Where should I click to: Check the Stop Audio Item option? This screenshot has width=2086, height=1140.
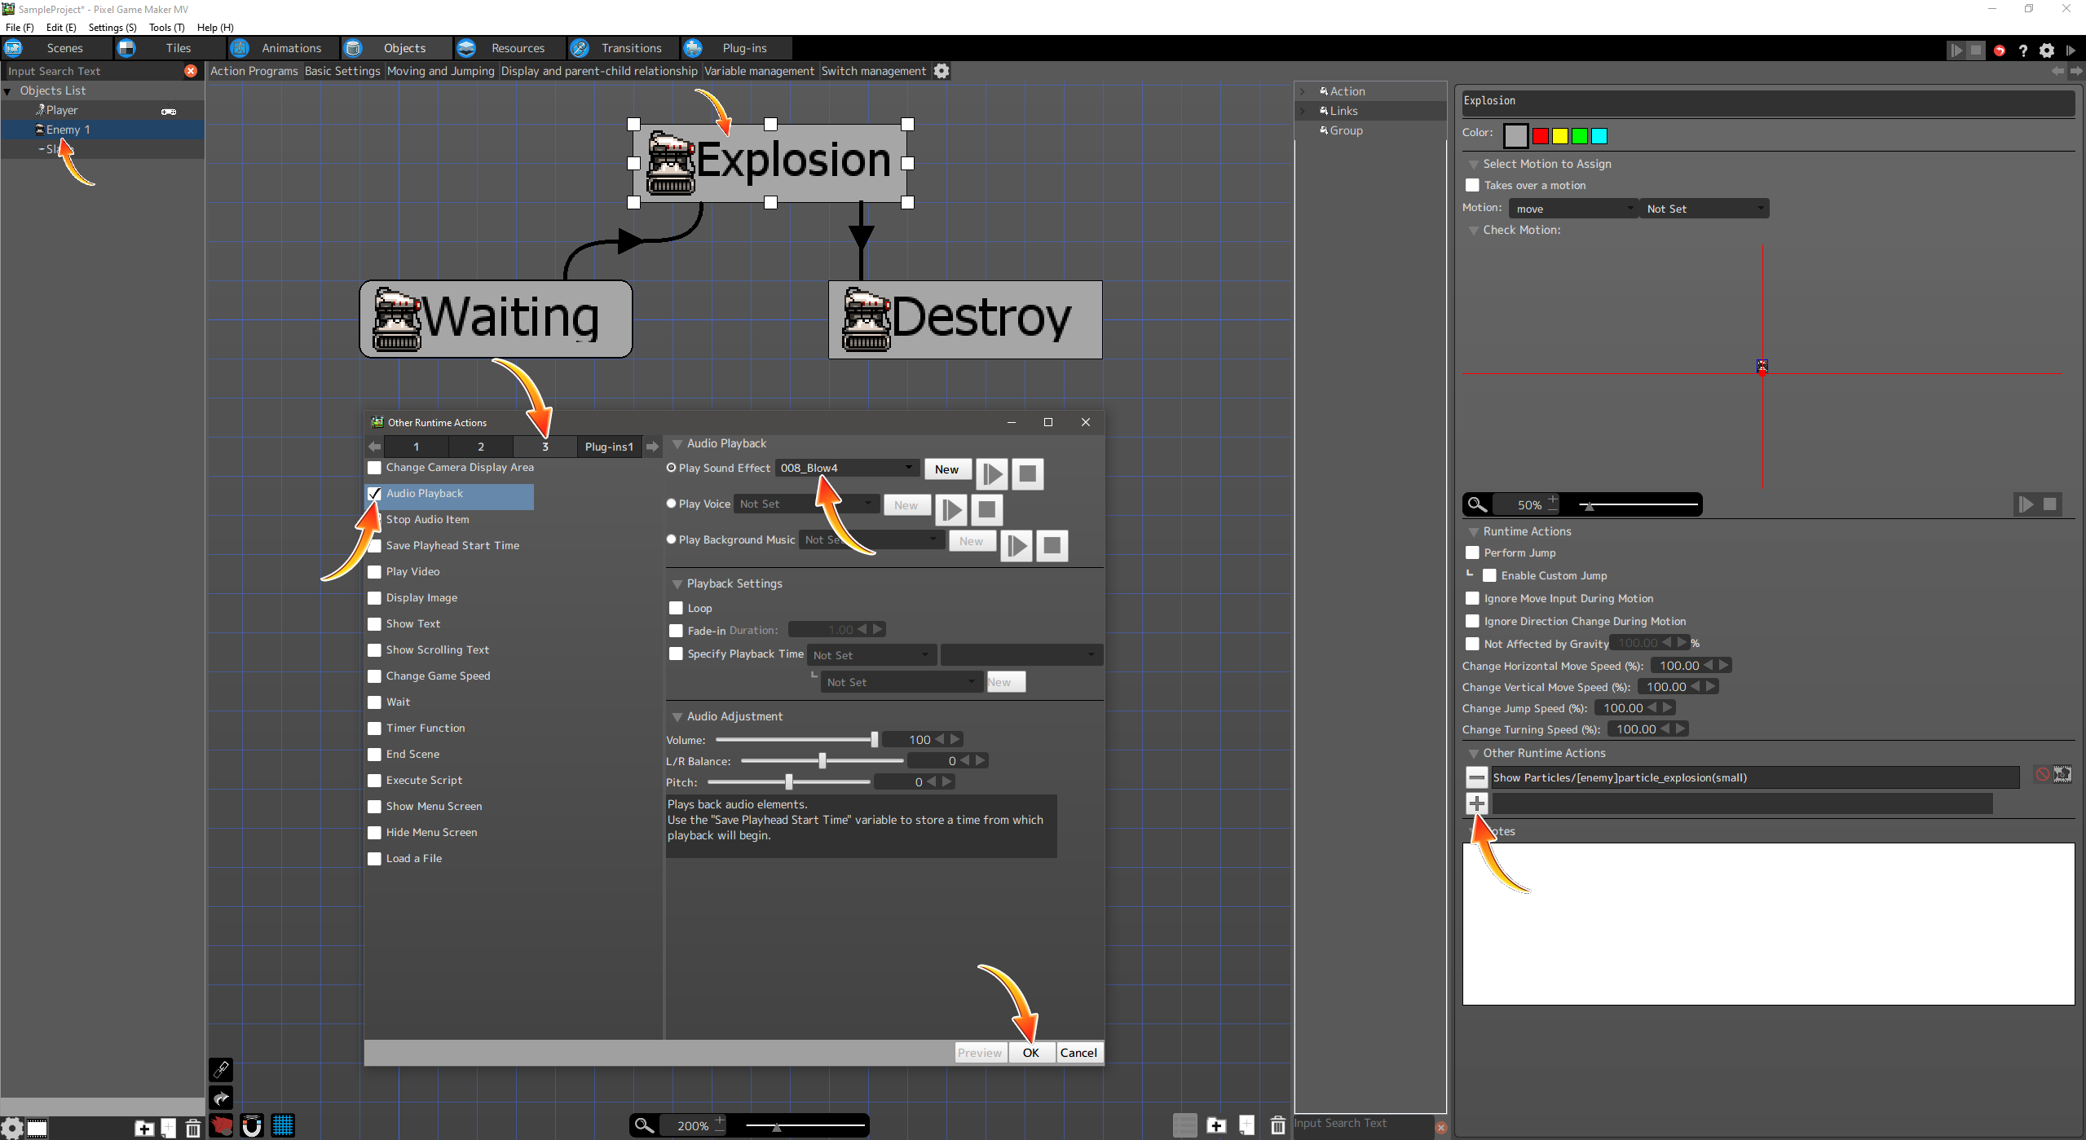(375, 520)
